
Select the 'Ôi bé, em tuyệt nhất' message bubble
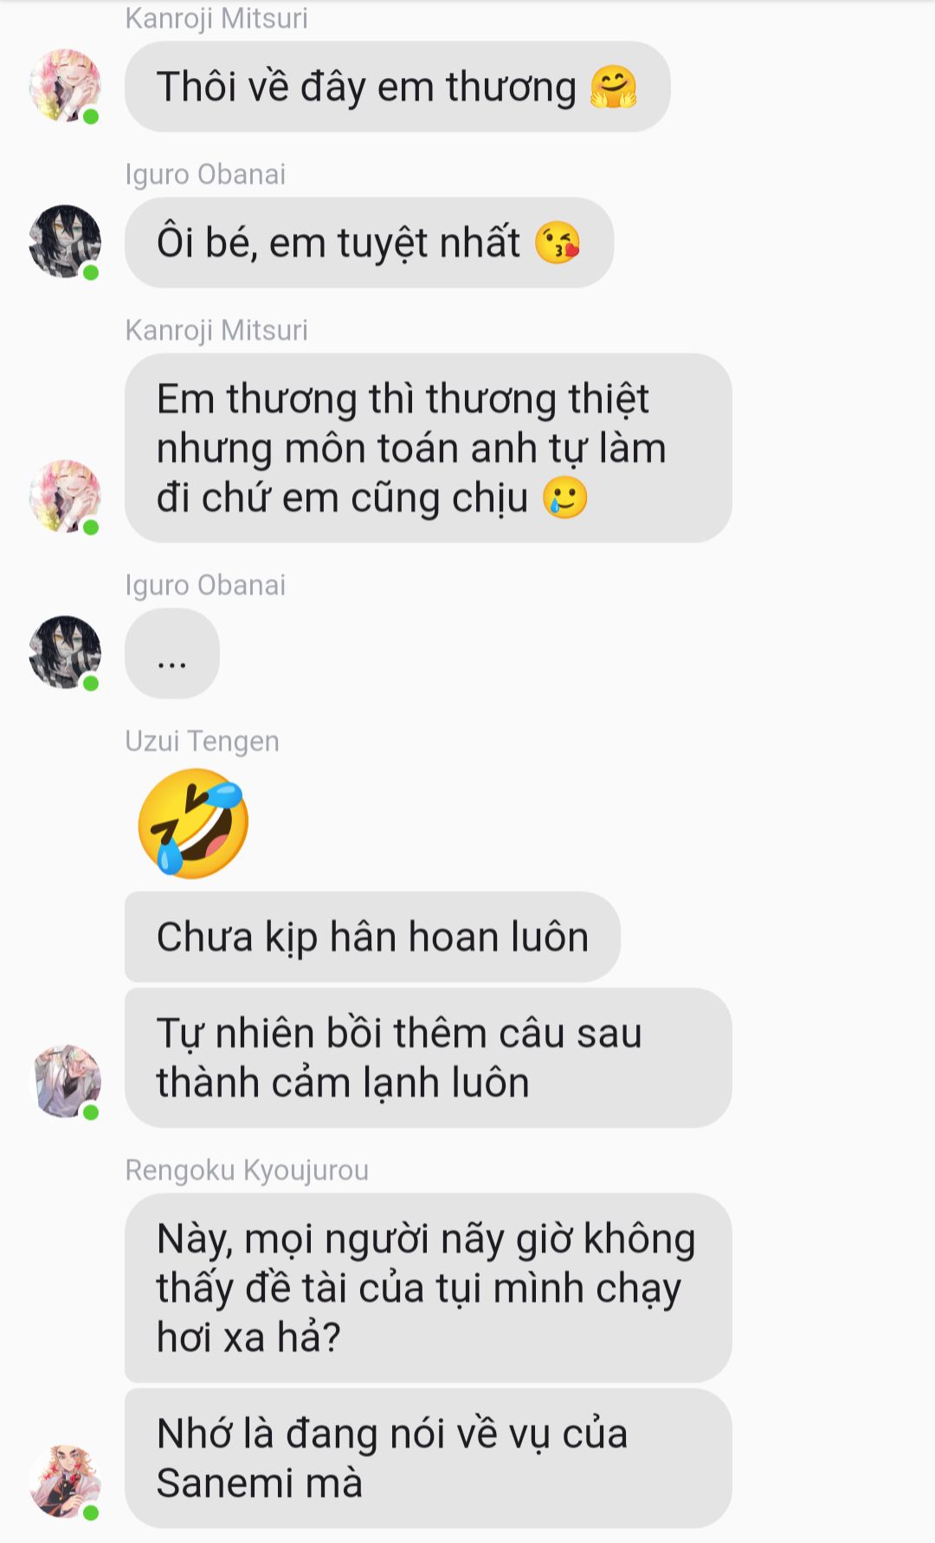(370, 243)
